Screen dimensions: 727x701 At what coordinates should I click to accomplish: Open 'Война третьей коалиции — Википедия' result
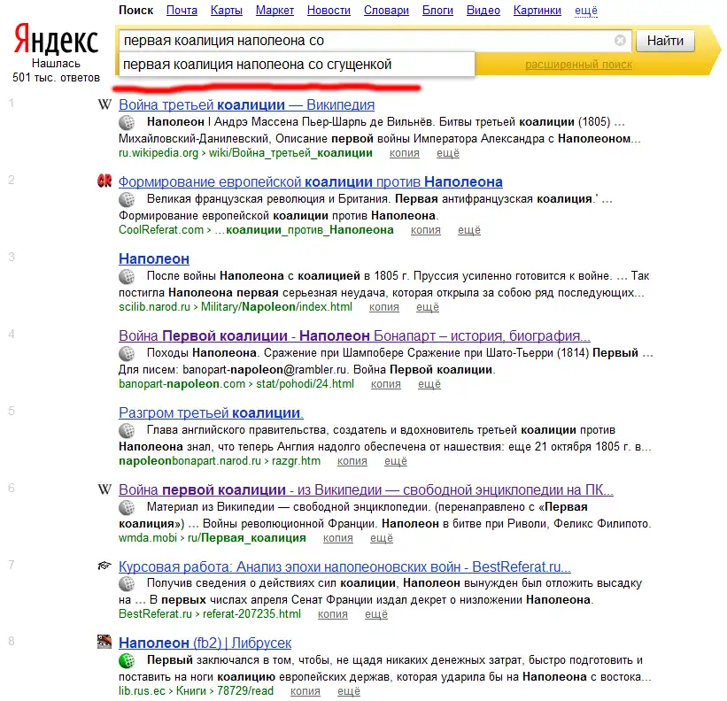click(x=246, y=105)
